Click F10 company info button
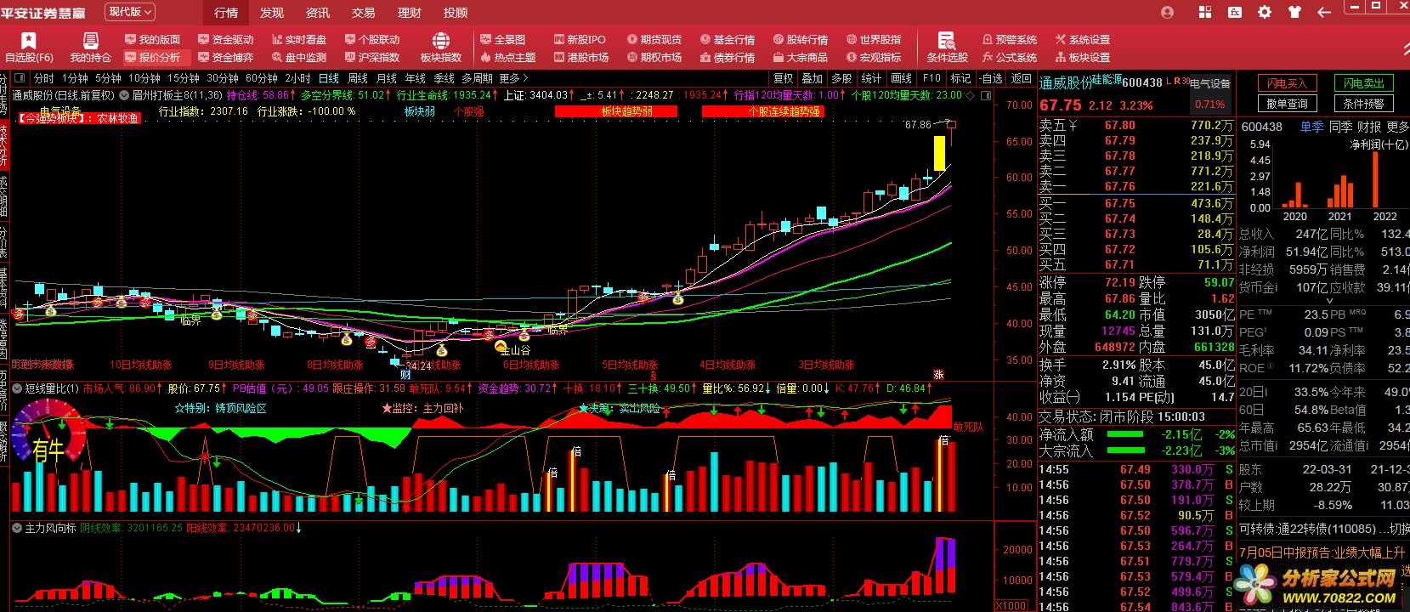This screenshot has height=612, width=1410. point(932,78)
